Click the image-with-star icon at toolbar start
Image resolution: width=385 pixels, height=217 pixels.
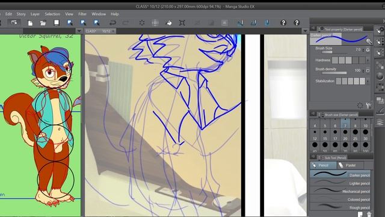(14, 23)
